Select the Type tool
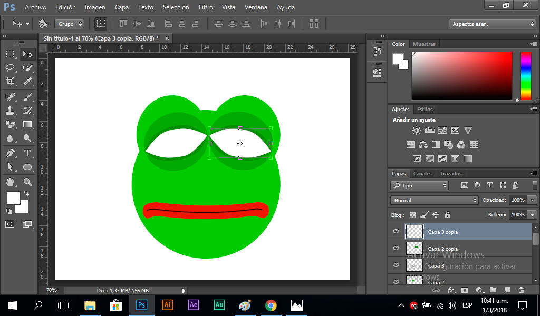Viewport: 540px width, 316px height. tap(27, 153)
